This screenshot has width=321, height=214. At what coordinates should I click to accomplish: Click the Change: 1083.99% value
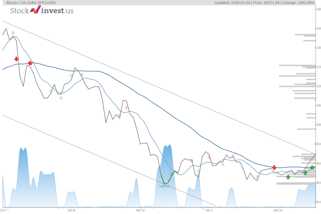(298, 3)
